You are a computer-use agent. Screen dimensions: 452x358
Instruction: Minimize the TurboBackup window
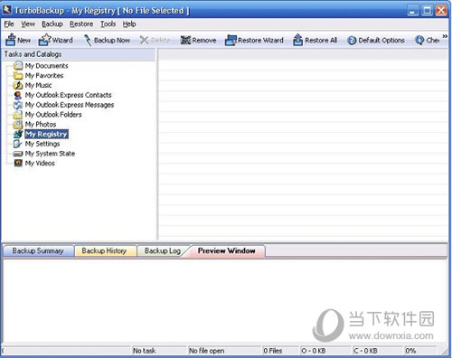pyautogui.click(x=413, y=10)
